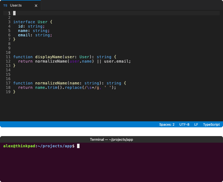Click 'user.email' expression on line 12
Screen dimensions: 223x182
[x=116, y=61]
